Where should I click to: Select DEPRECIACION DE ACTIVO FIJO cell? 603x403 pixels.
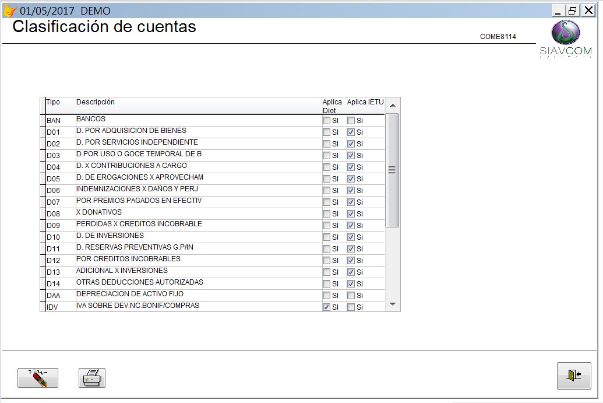coord(199,295)
